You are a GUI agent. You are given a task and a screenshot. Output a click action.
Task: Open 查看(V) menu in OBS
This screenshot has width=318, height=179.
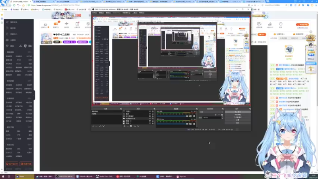tap(108, 13)
